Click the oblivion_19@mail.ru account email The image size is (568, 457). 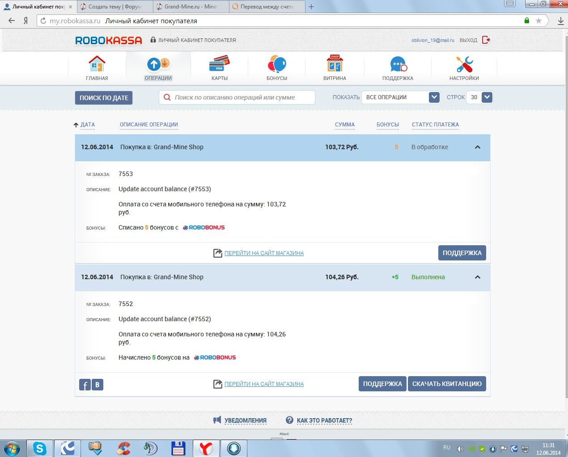432,40
